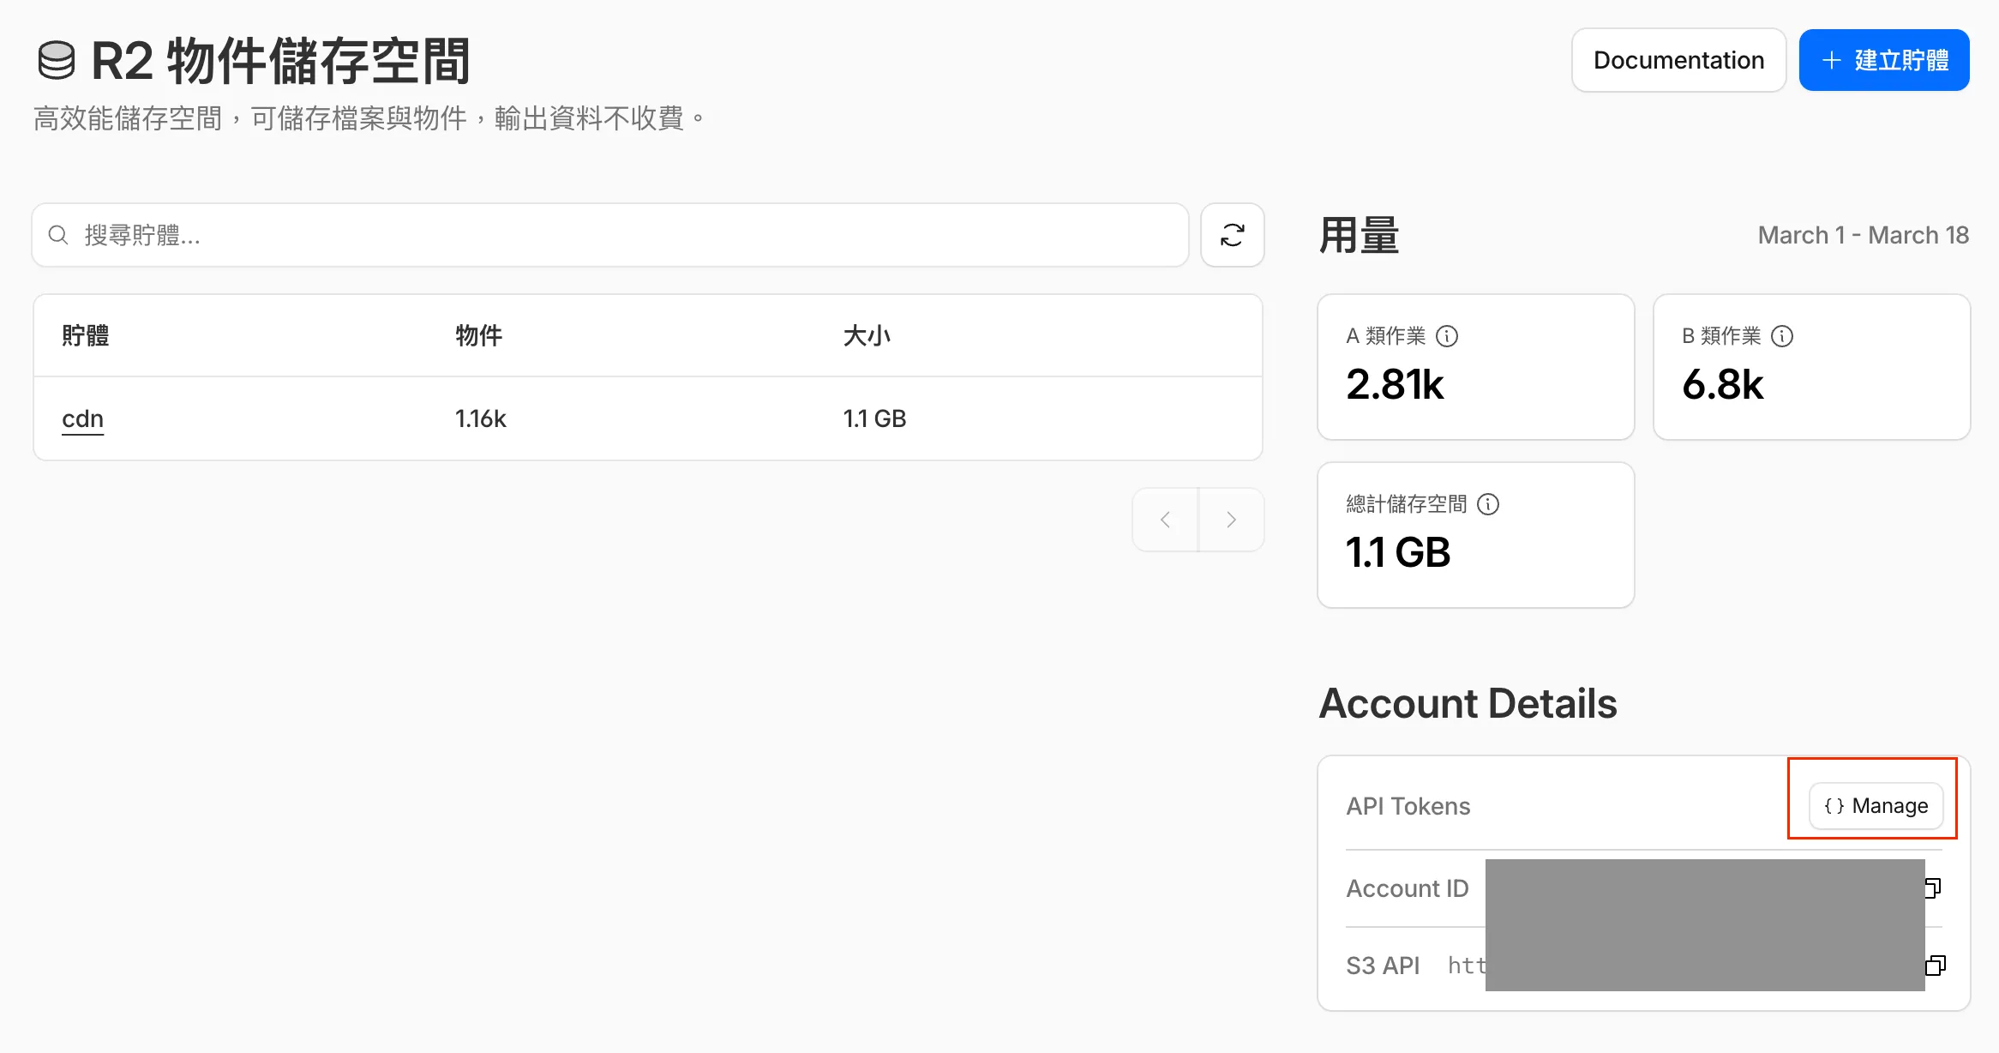Click the info icon next to B 類作業
The width and height of the screenshot is (1999, 1053).
coord(1782,336)
